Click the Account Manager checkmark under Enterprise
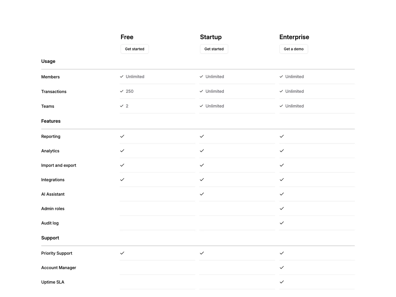The height and width of the screenshot is (297, 396). [x=282, y=267]
